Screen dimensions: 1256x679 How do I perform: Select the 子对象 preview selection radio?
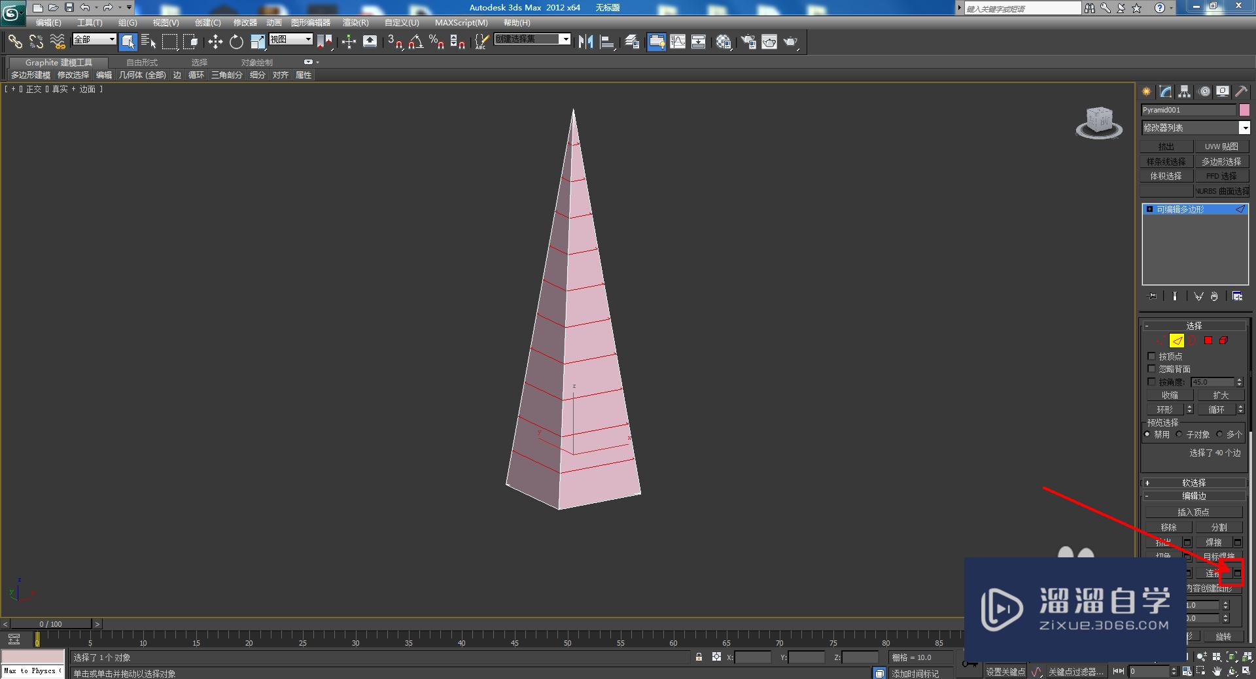click(1179, 434)
